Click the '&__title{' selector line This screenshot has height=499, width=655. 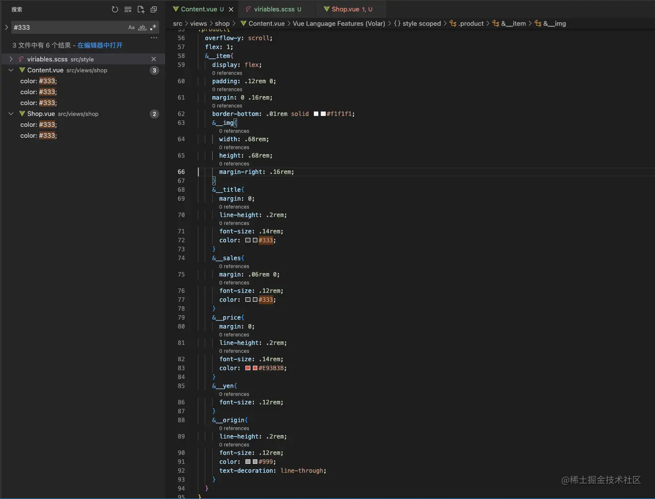(x=228, y=190)
